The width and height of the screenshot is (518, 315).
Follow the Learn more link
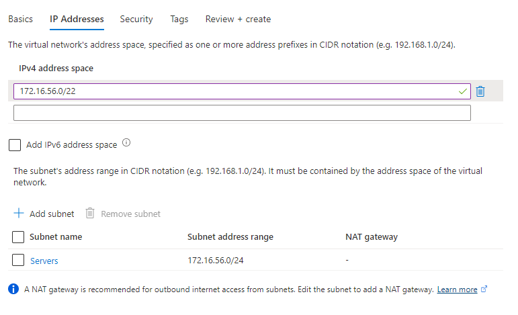(x=457, y=289)
